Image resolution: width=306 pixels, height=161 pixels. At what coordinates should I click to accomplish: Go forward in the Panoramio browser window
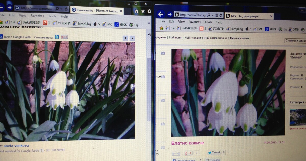[9, 7]
